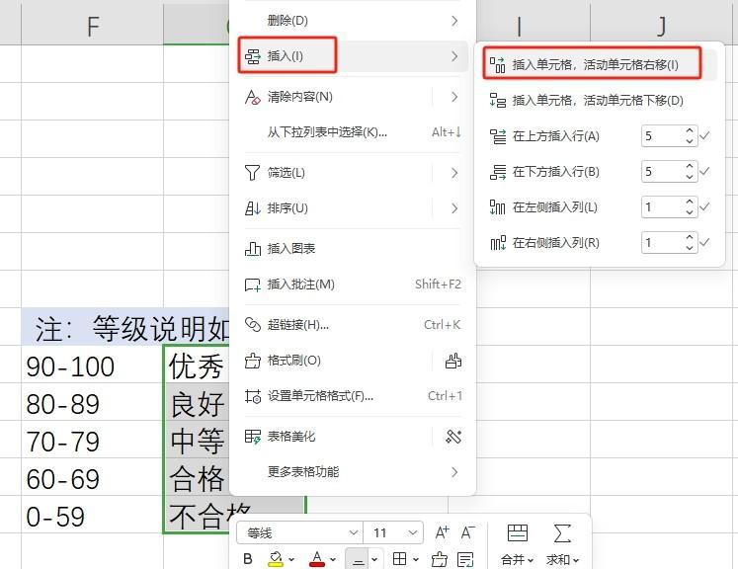Confirm checkmark for 在上方插入行

pyautogui.click(x=704, y=136)
